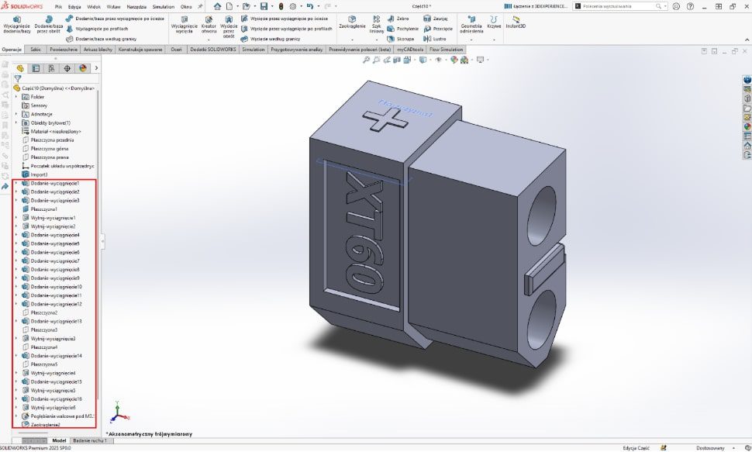This screenshot has height=452, width=752.
Task: Select Materiał <nieokreślony> item
Action: (56, 132)
